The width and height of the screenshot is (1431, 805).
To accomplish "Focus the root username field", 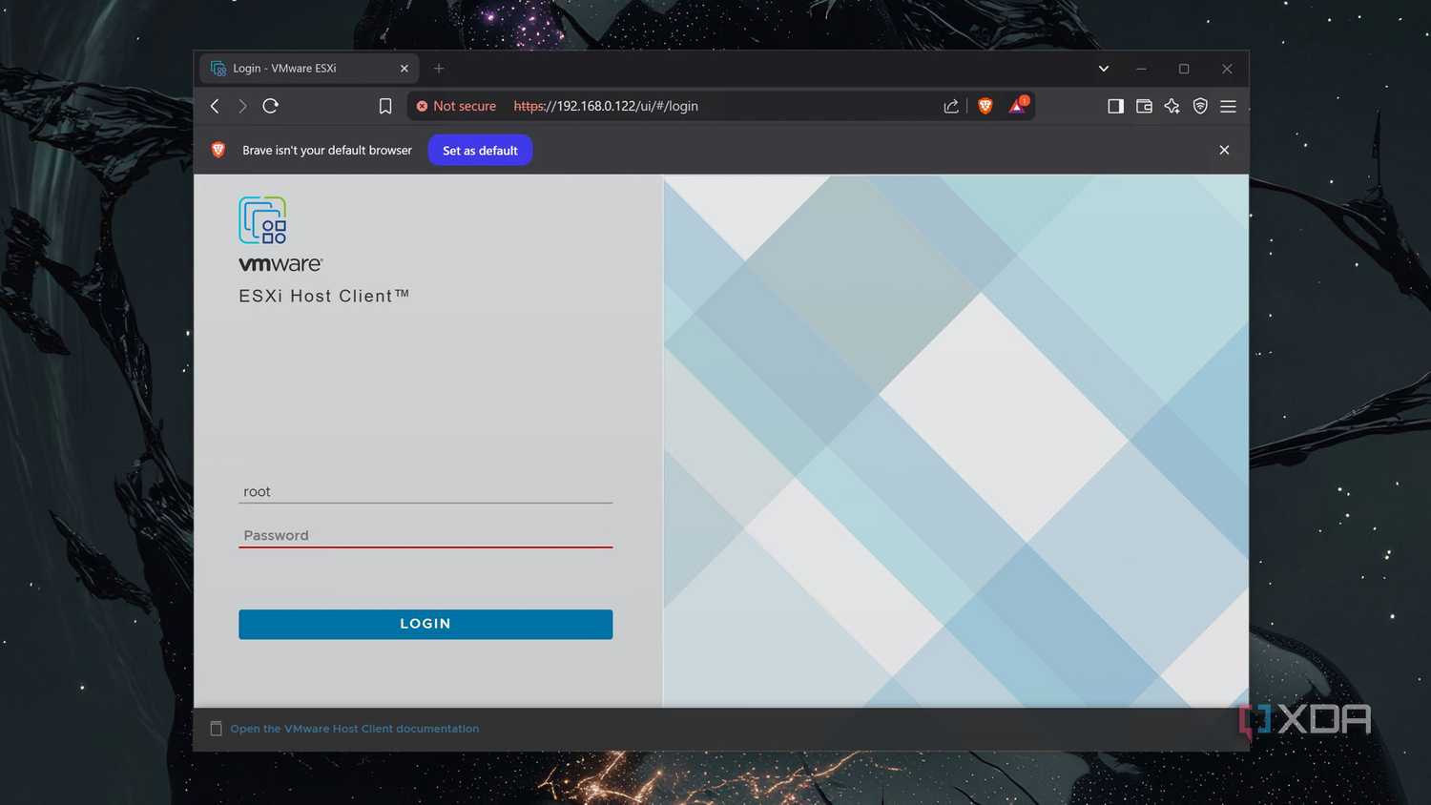I will pyautogui.click(x=425, y=491).
